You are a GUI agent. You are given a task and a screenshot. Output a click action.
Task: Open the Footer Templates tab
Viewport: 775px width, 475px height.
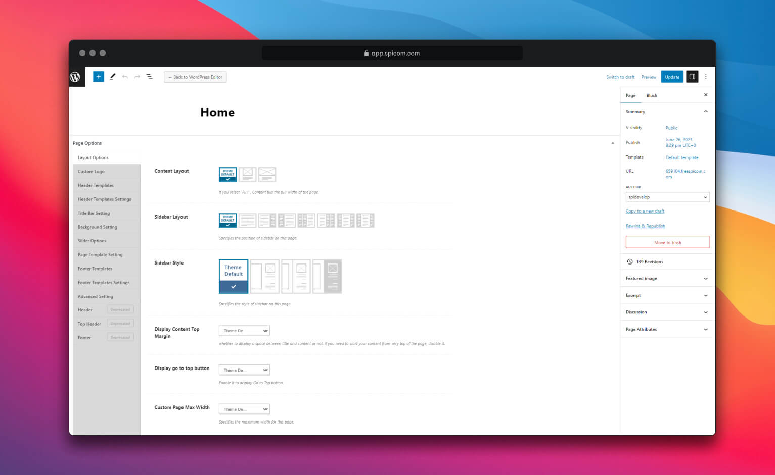tap(107, 269)
